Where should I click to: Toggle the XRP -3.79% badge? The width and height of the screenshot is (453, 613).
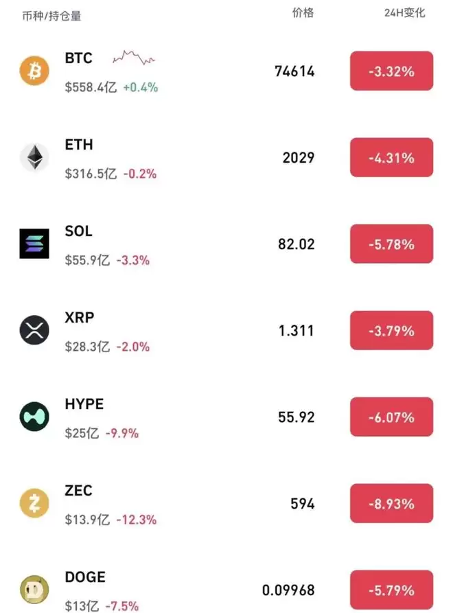(x=392, y=330)
